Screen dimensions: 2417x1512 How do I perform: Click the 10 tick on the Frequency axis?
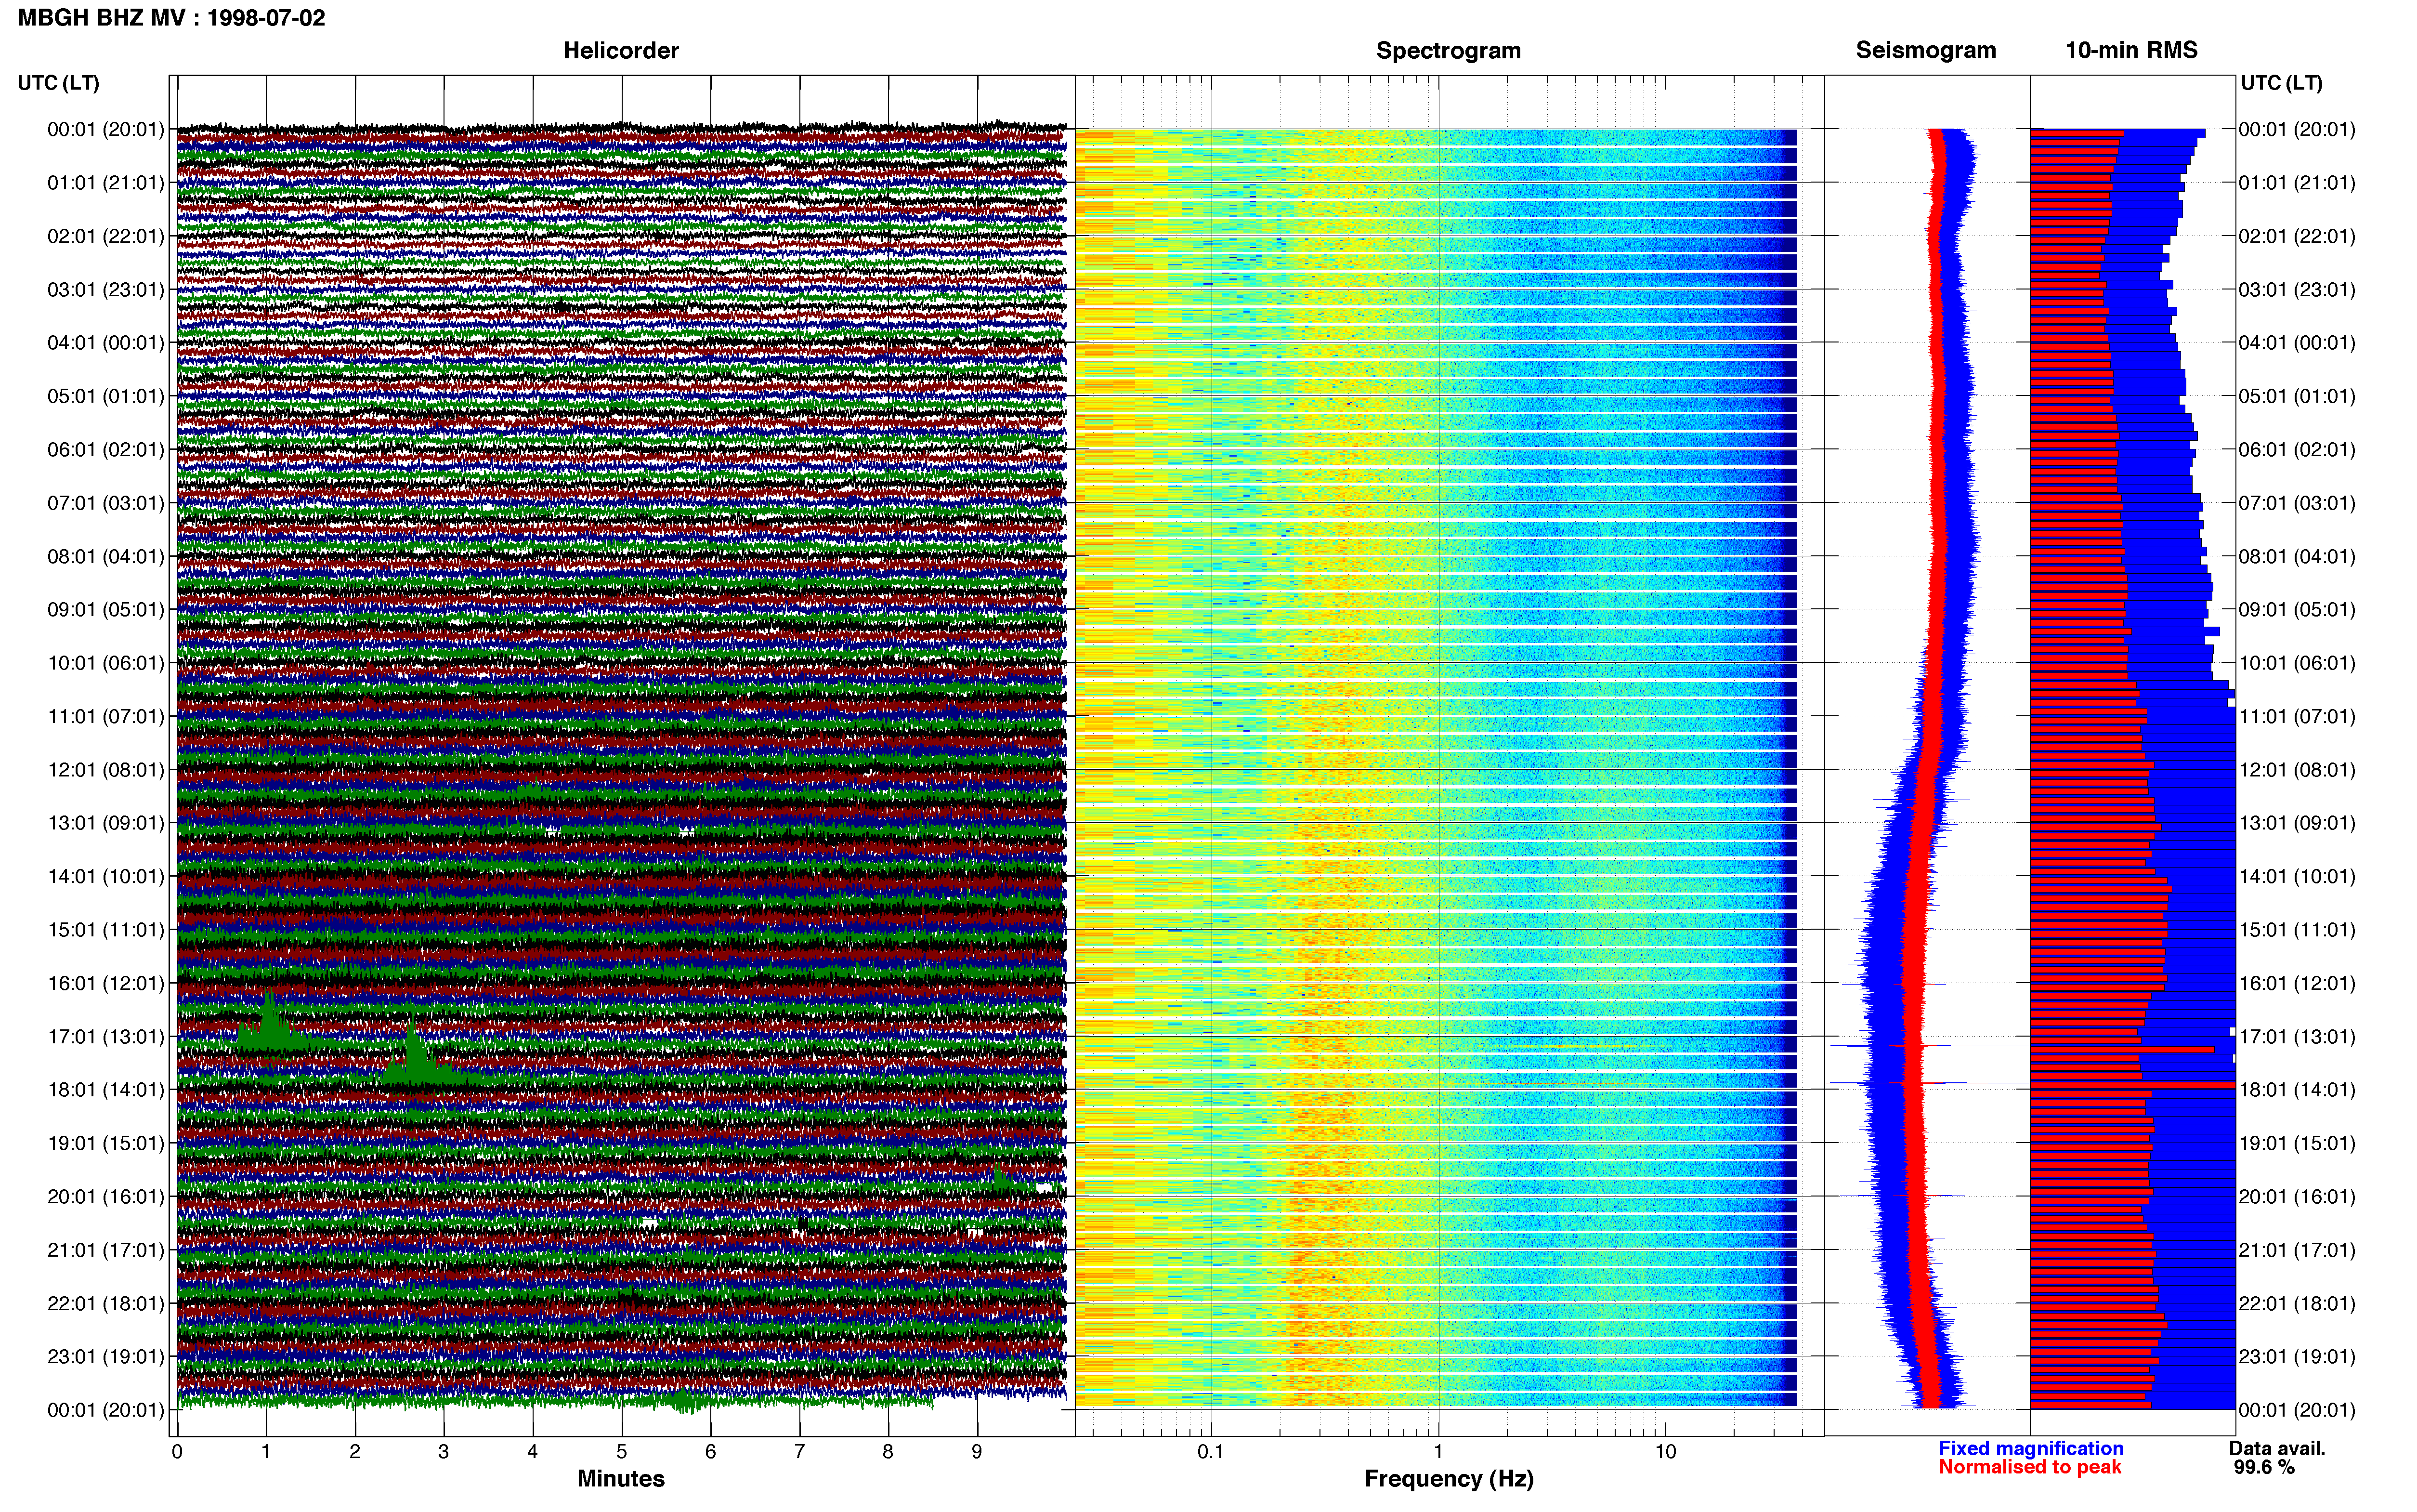pos(1665,1452)
